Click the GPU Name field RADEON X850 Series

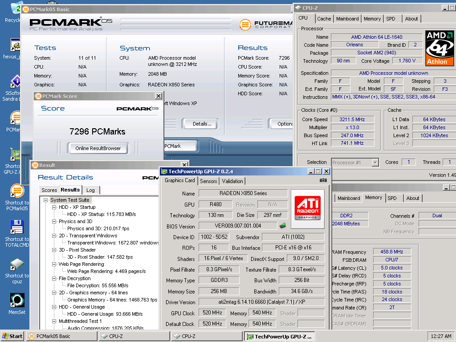(243, 193)
